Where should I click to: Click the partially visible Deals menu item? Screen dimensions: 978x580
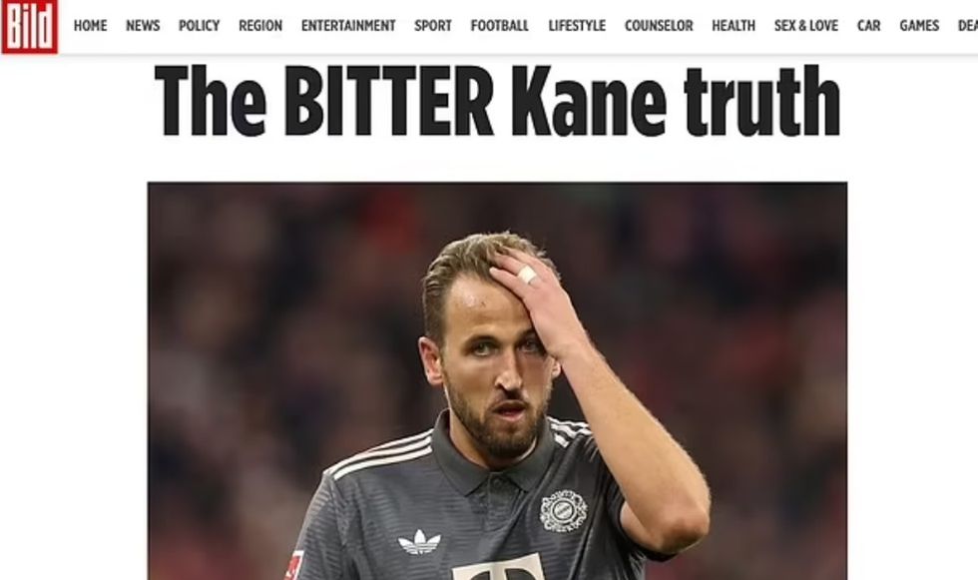(x=967, y=26)
